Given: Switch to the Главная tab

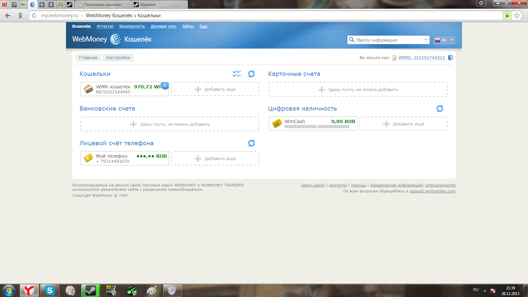Looking at the screenshot, I should [x=88, y=57].
